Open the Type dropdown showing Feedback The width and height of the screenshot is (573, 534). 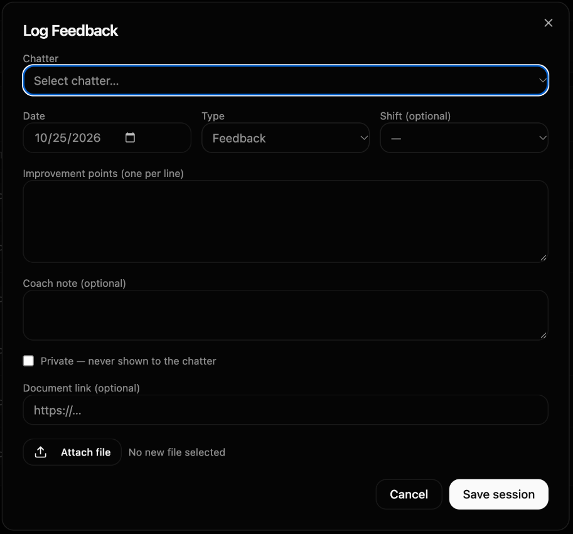(x=286, y=138)
